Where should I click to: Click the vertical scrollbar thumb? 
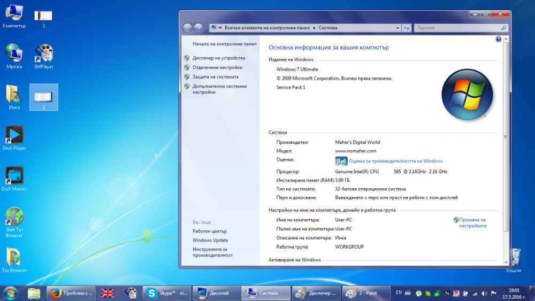[x=506, y=136]
